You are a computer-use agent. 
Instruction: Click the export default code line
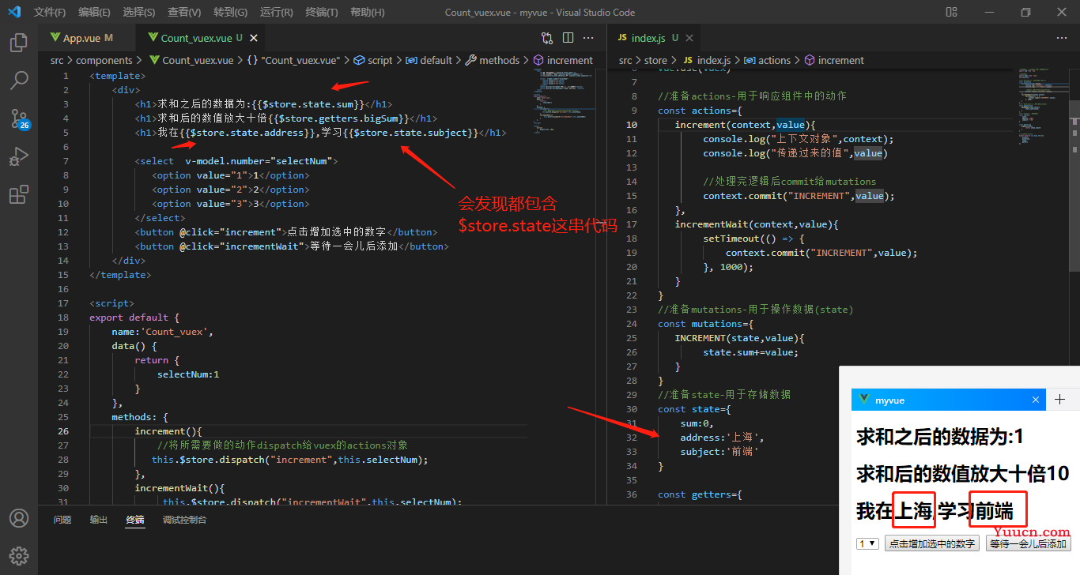134,318
